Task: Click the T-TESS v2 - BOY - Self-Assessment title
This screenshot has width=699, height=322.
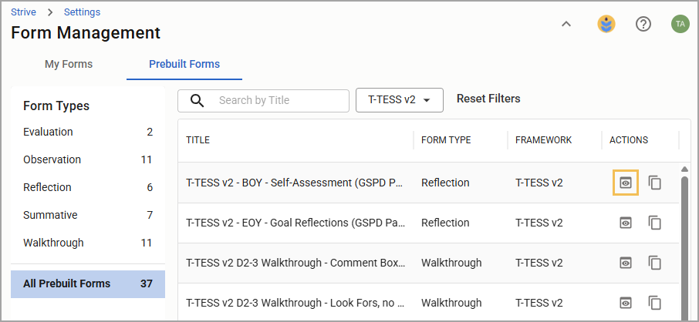Action: pyautogui.click(x=295, y=183)
